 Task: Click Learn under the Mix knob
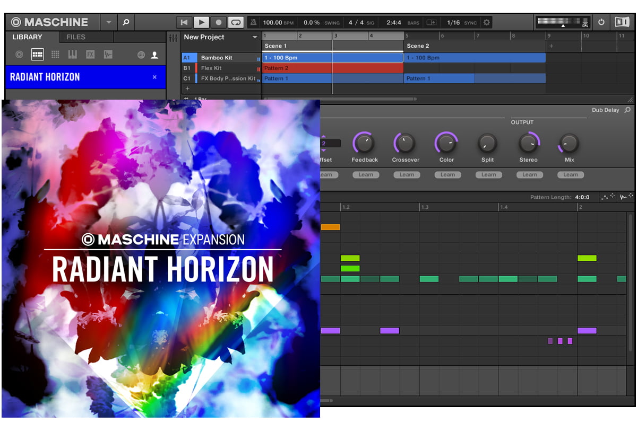click(571, 175)
